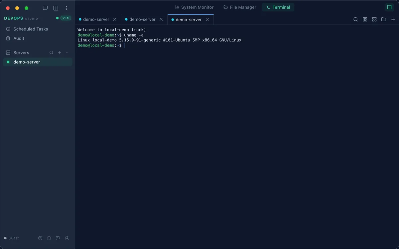This screenshot has height=249, width=399.
Task: Search terminal with the toolbar magnifier icon
Action: 355,20
